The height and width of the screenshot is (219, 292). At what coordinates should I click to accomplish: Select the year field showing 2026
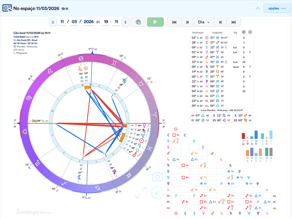pos(89,22)
